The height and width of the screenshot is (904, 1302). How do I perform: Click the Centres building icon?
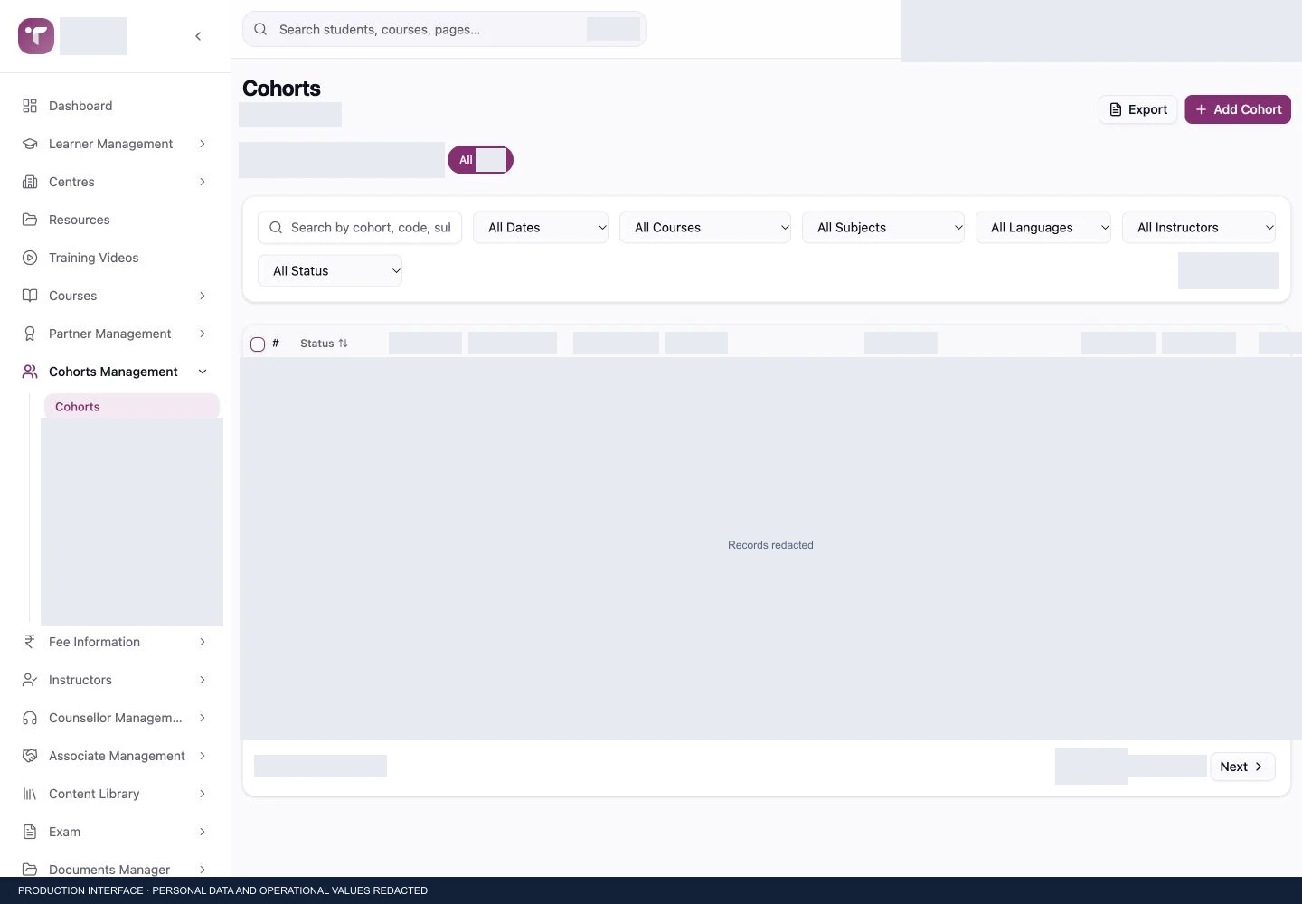coord(30,182)
